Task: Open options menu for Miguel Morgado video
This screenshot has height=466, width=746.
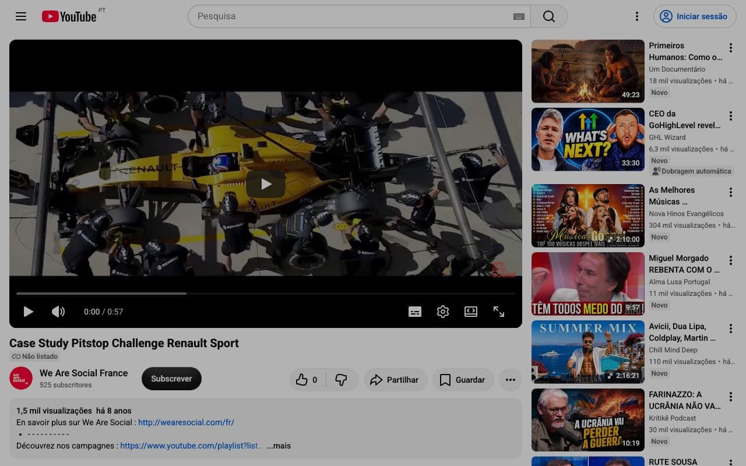Action: click(730, 260)
